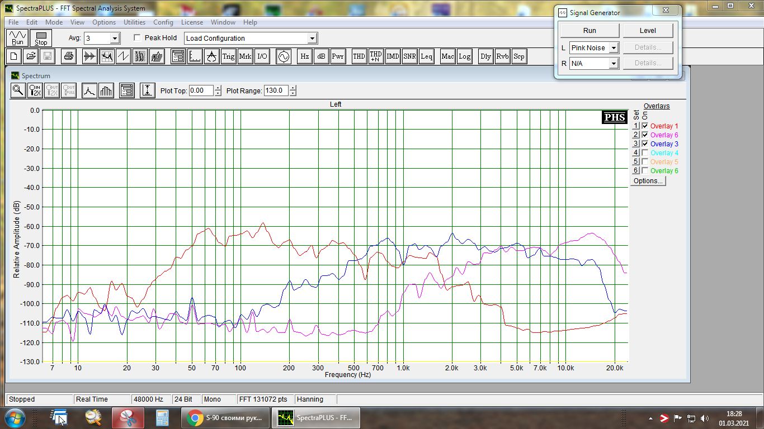Click the Zoom In 2X icon
This screenshot has width=764, height=429.
click(x=35, y=90)
